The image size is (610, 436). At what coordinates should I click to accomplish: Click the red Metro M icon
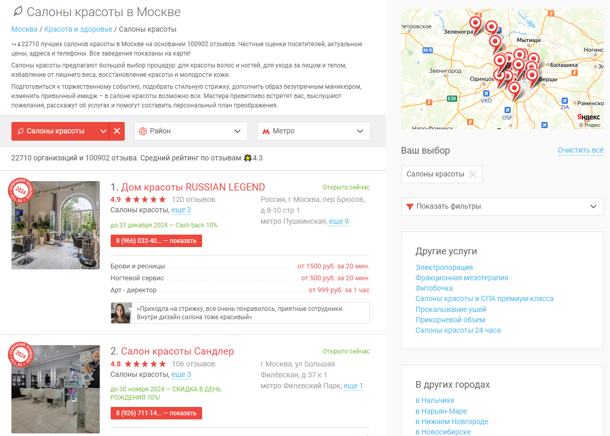point(266,131)
